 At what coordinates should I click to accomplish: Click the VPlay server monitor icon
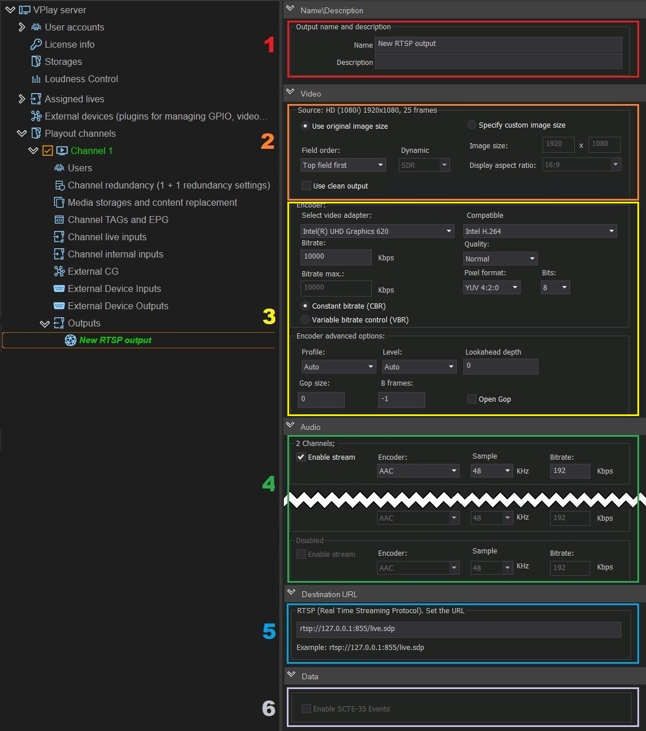point(24,10)
